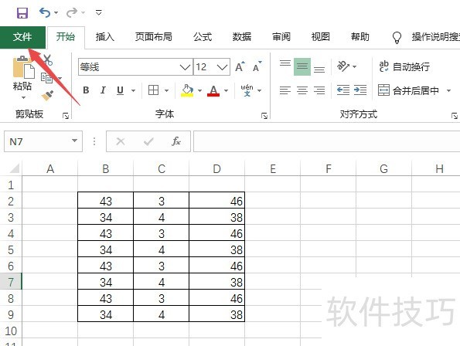Undo the last action

[x=45, y=12]
